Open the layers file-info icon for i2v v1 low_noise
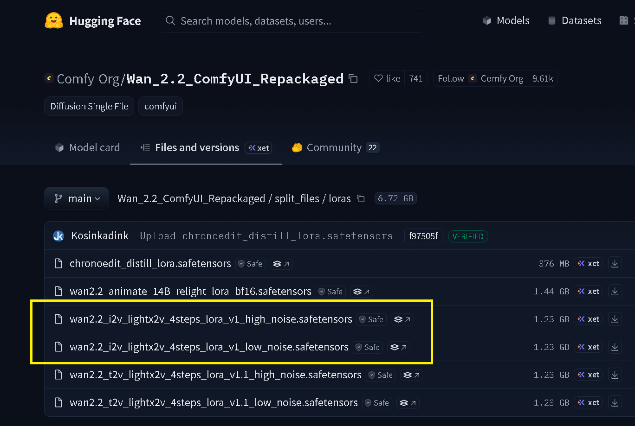Viewport: 635px width, 426px height. (399, 347)
